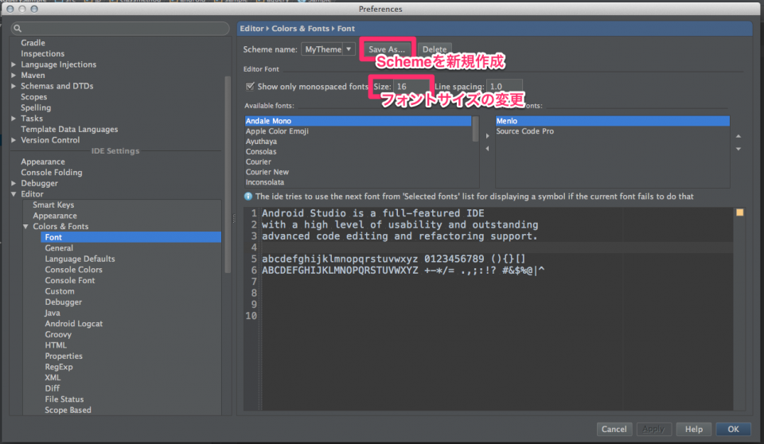
Task: Click the Apply button
Action: [653, 429]
